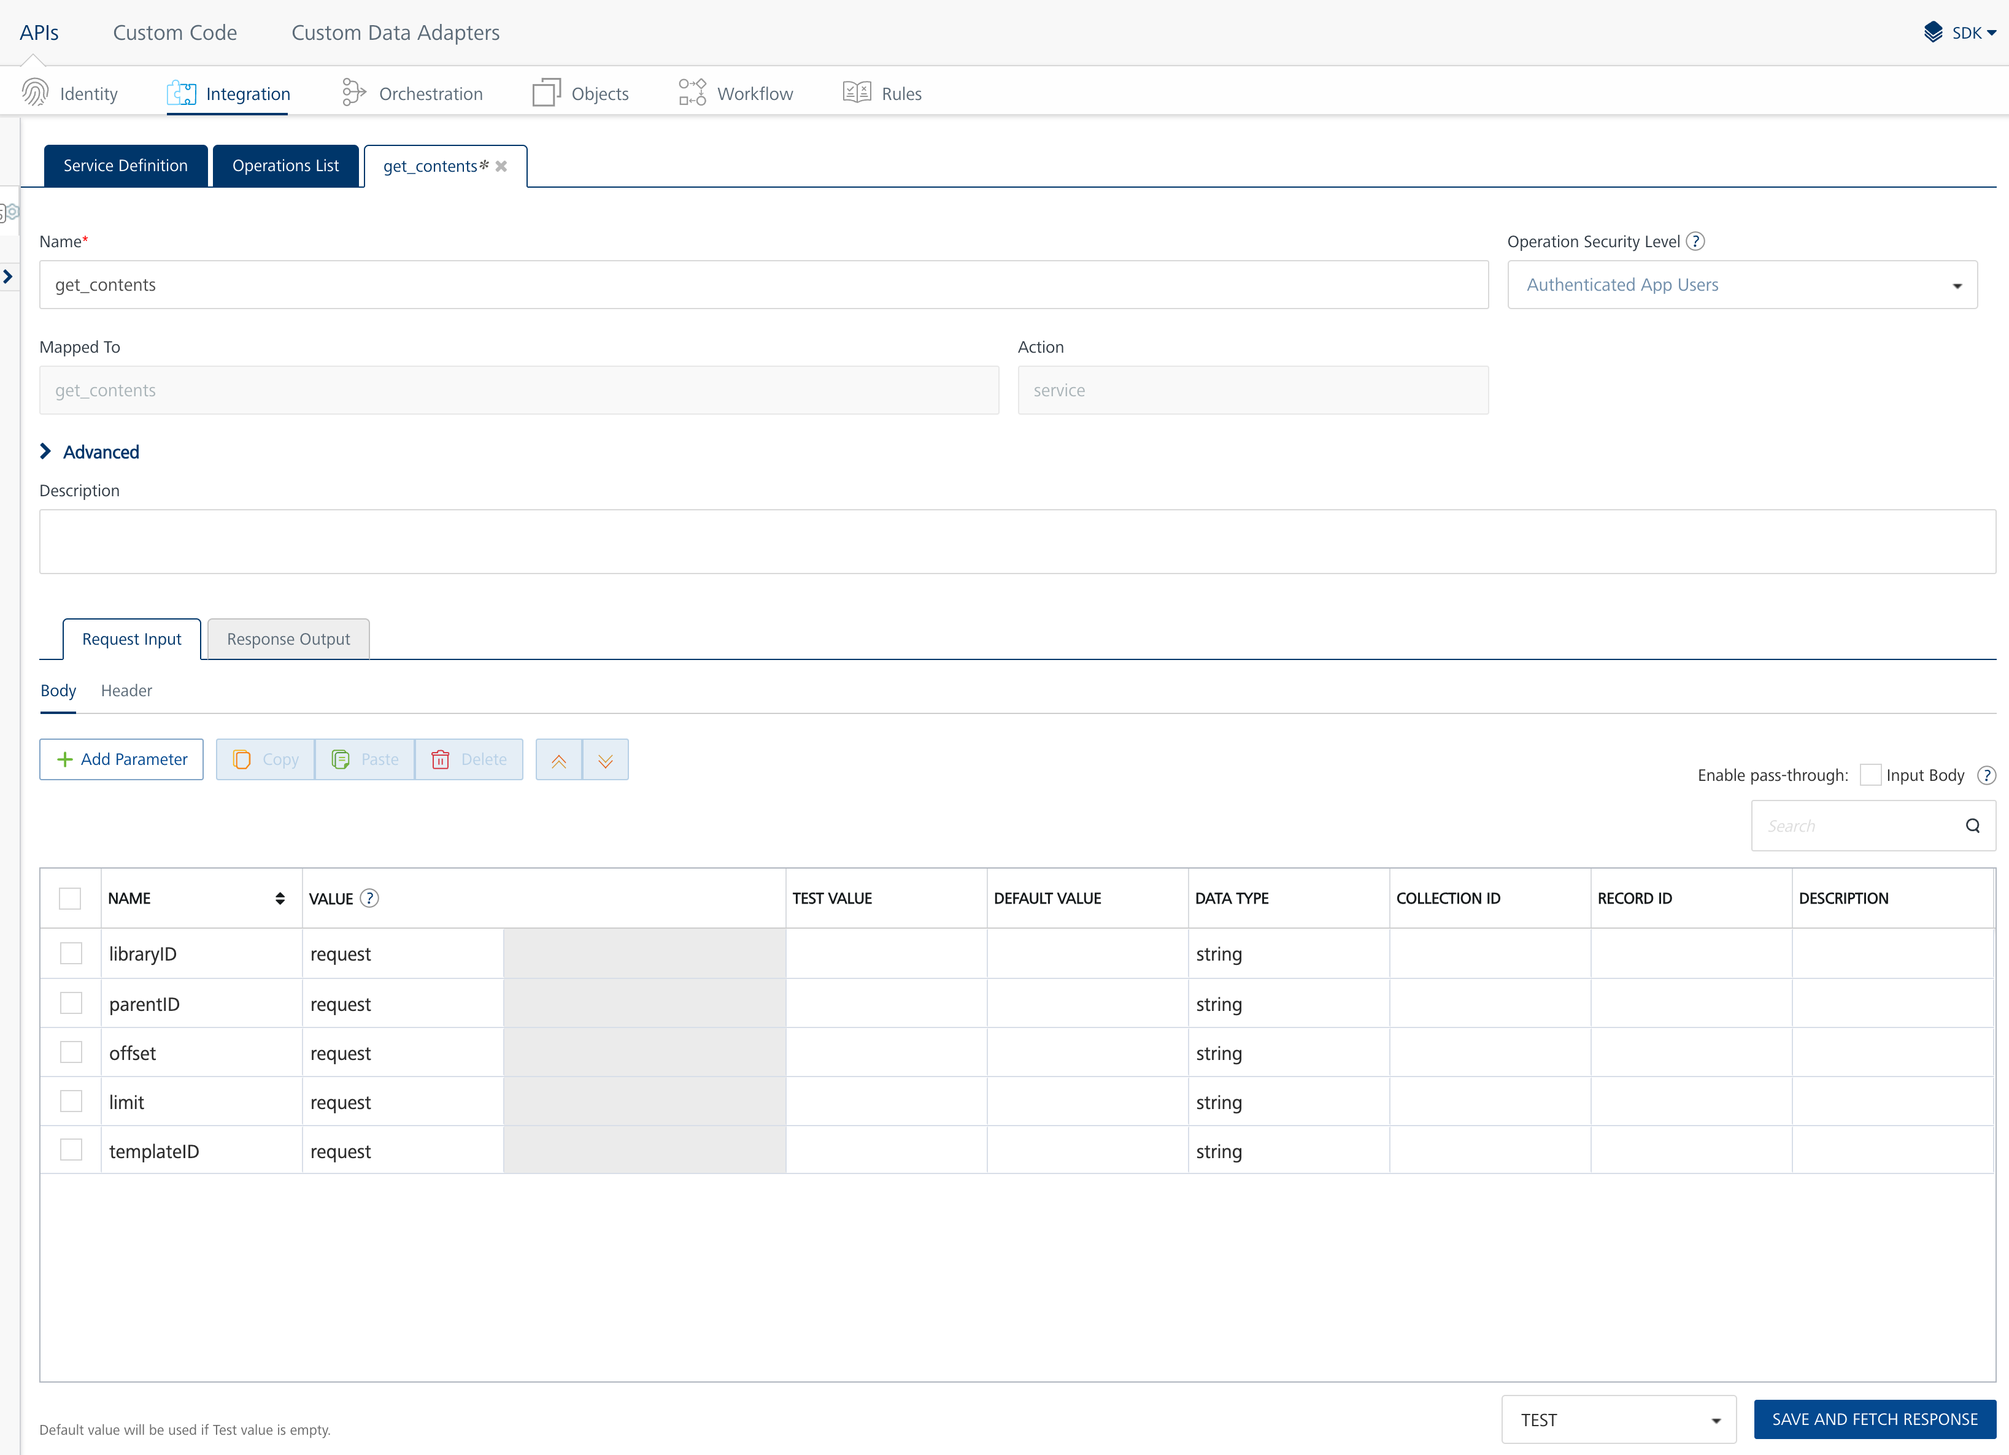Open help icon beside Operation Security Level
The height and width of the screenshot is (1455, 2009).
point(1695,242)
